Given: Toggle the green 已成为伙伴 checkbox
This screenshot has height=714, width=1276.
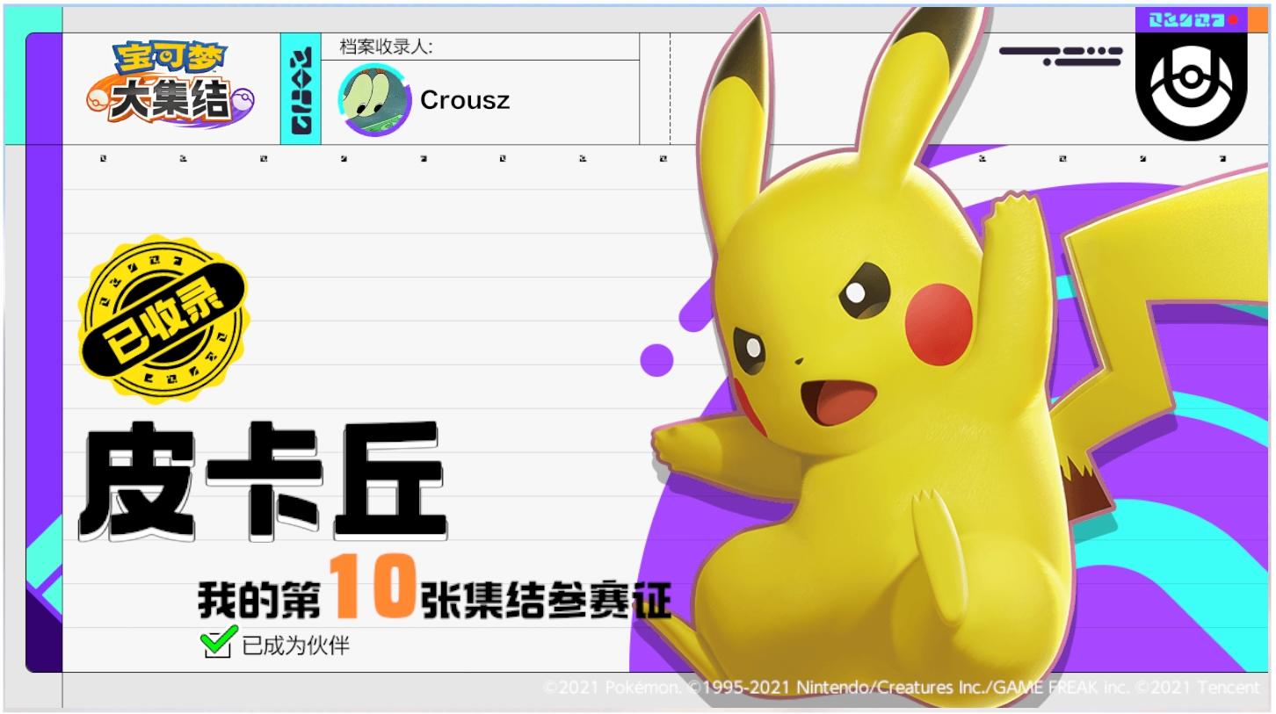Looking at the screenshot, I should (216, 643).
